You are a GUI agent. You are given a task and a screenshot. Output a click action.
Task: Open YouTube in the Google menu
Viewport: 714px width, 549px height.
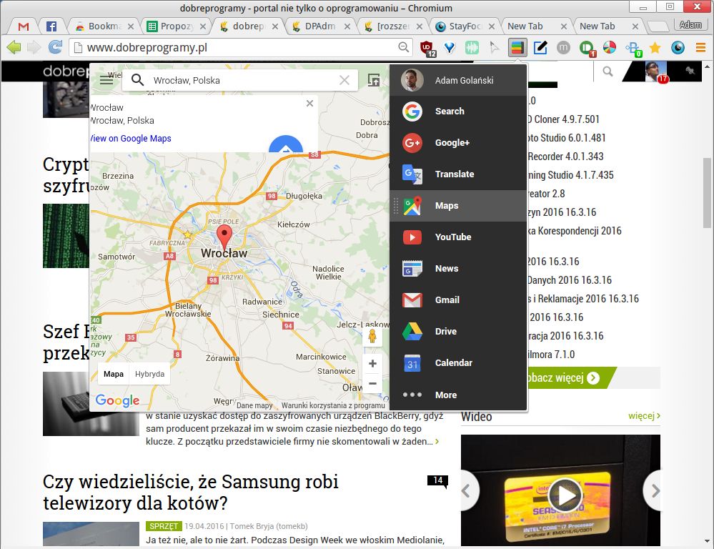[x=458, y=237]
